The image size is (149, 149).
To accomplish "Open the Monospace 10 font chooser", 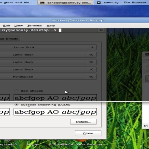I will [x=48, y=77].
